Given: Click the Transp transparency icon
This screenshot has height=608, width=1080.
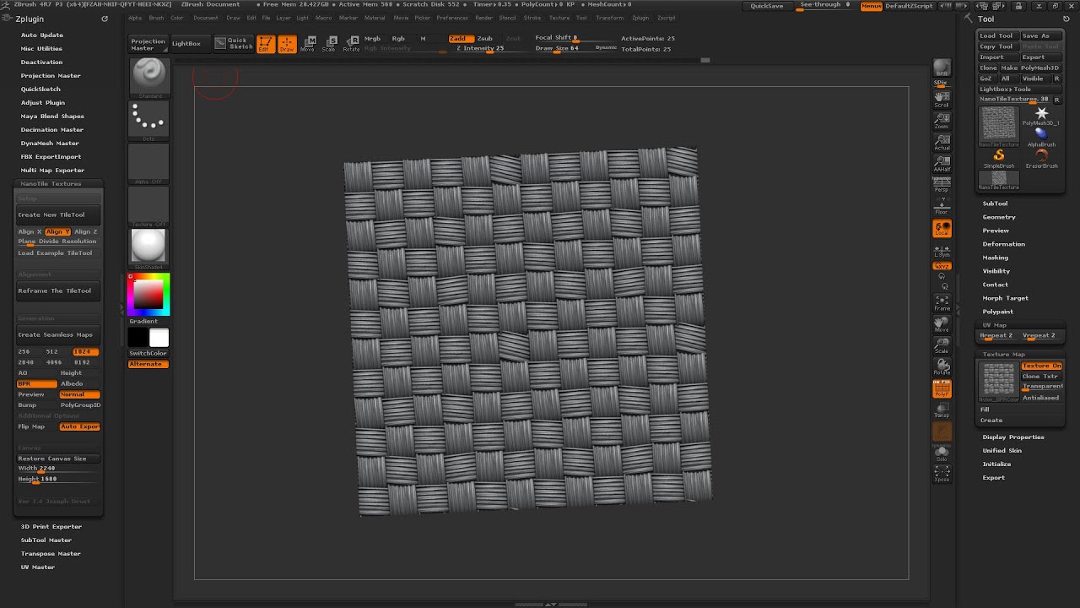Looking at the screenshot, I should 942,410.
